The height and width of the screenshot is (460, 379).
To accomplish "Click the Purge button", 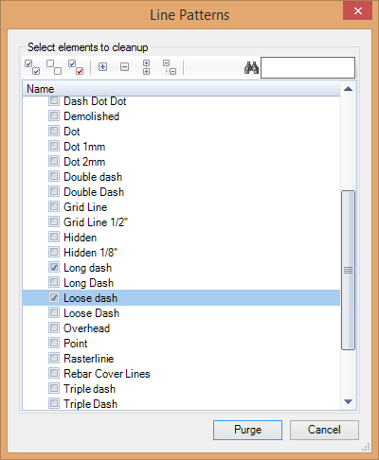I will pos(247,430).
